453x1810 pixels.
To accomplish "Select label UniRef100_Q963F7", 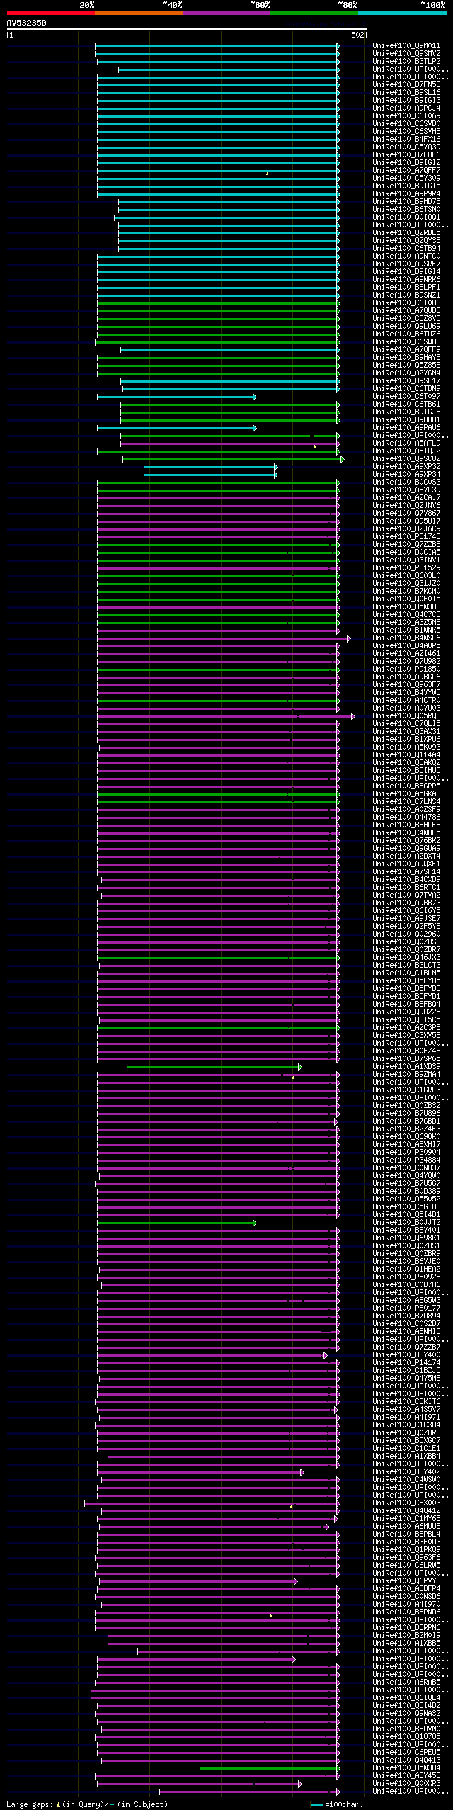I will 406,685.
